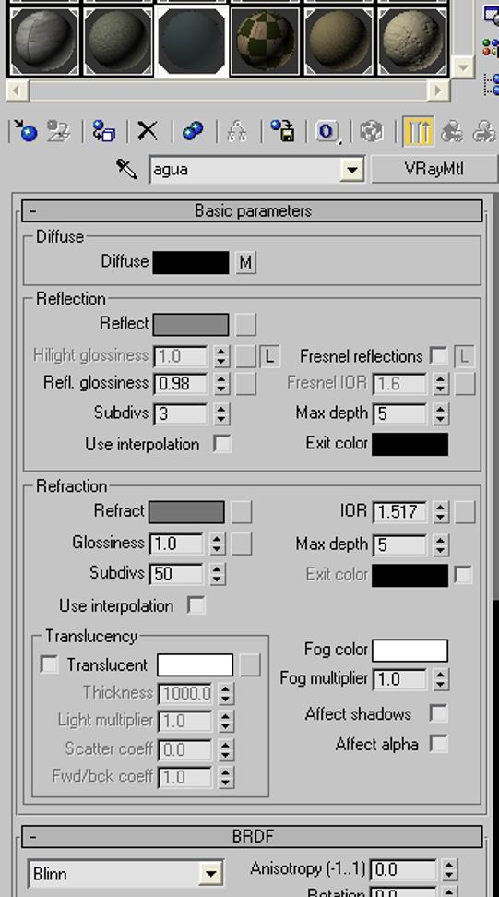499x897 pixels.
Task: Toggle the Translucent checkbox
Action: tap(50, 664)
